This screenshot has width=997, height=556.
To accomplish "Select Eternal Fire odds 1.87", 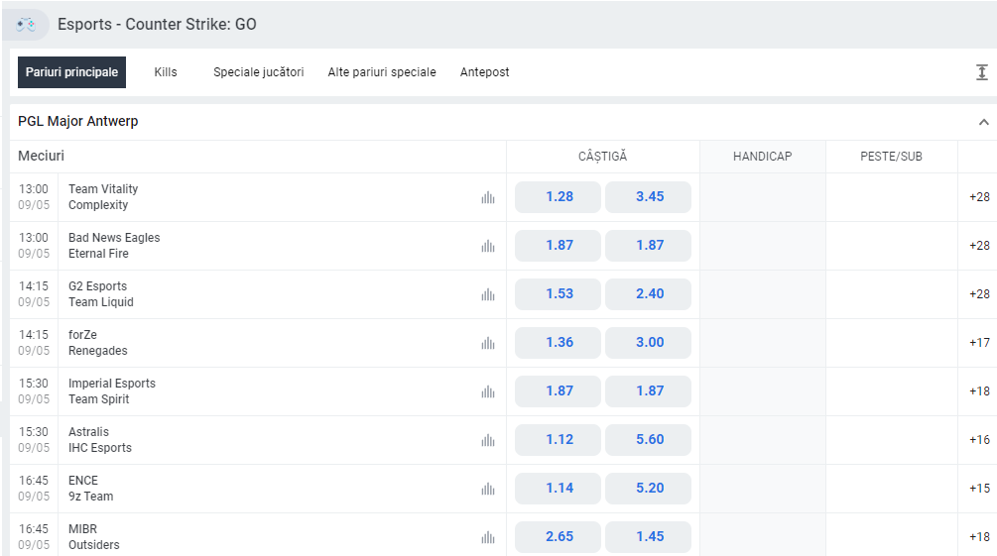I will click(x=648, y=245).
